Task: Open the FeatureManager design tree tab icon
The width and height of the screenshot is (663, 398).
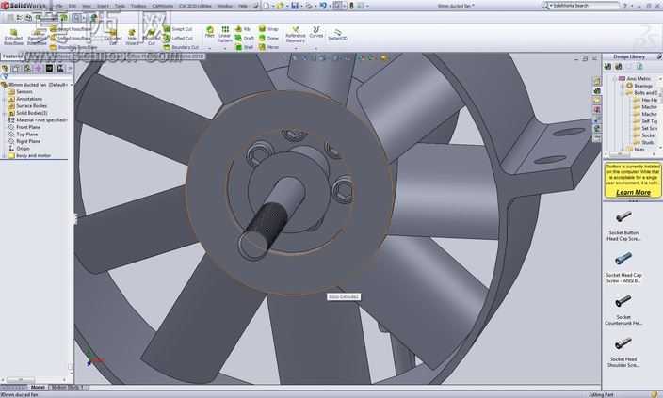Action: click(x=5, y=68)
